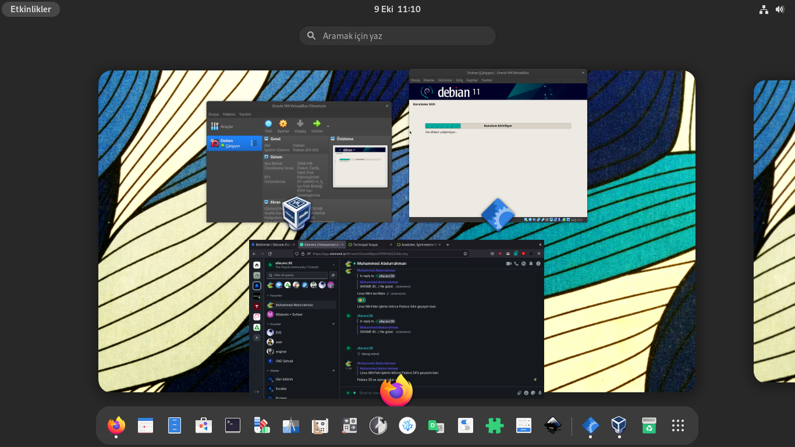This screenshot has width=795, height=447.
Task: Click Vazgeç arrow in VirtualBox Manager
Action: (300, 126)
